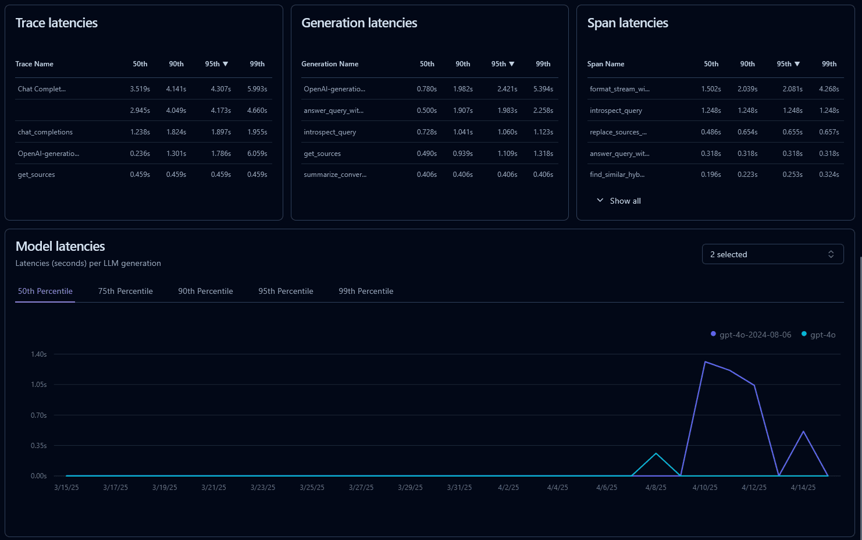Select the 90th Percentile tab

205,291
